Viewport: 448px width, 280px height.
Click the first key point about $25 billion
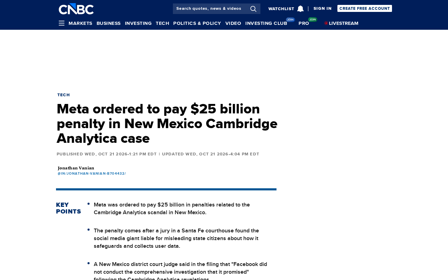[x=172, y=209]
